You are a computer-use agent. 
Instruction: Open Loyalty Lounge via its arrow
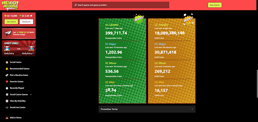pyautogui.click(x=32, y=43)
